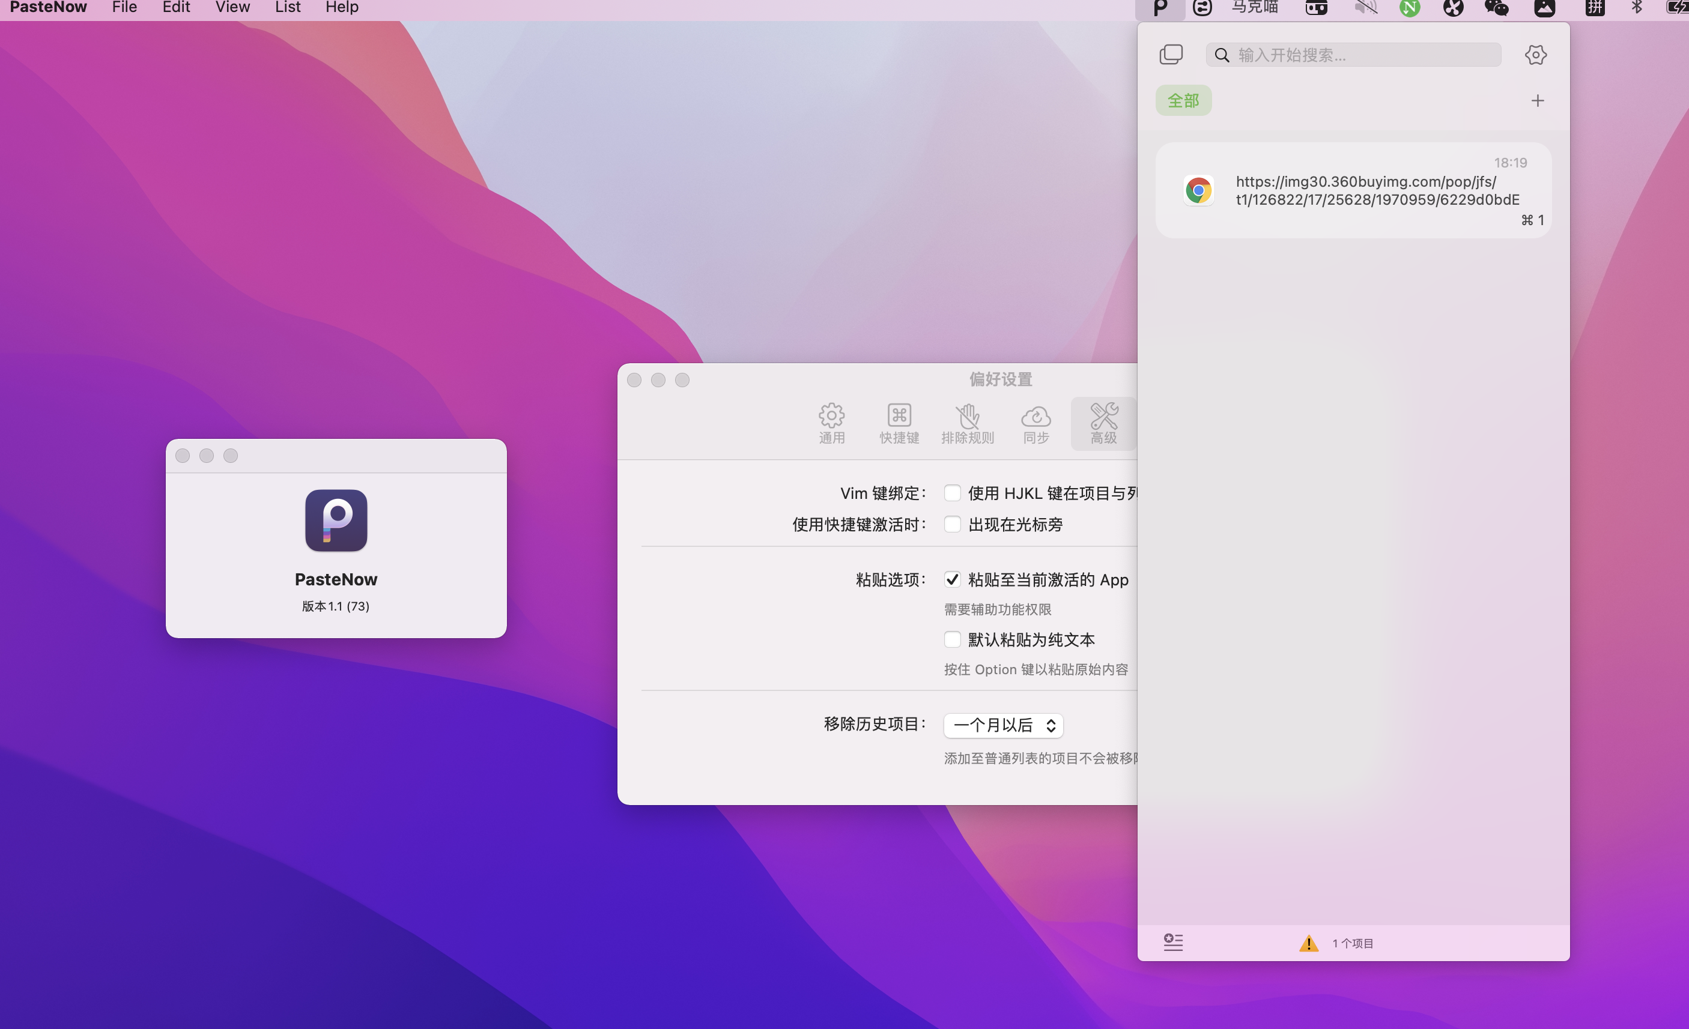Open the 排除规则 exclusion rules tab
This screenshot has height=1029, width=1689.
pyautogui.click(x=967, y=423)
